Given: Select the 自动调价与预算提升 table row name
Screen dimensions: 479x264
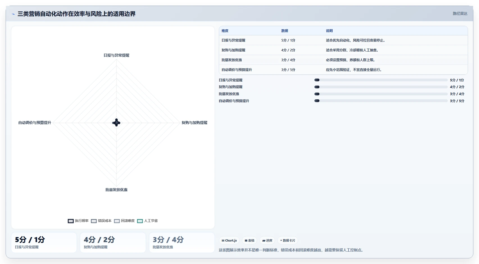Looking at the screenshot, I should (x=237, y=70).
